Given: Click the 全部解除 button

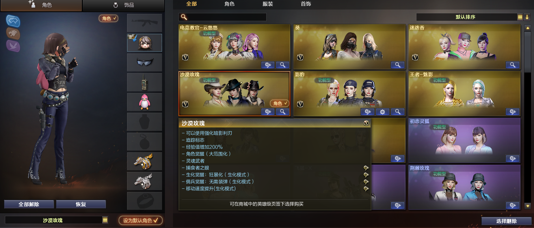Looking at the screenshot, I should coord(29,204).
